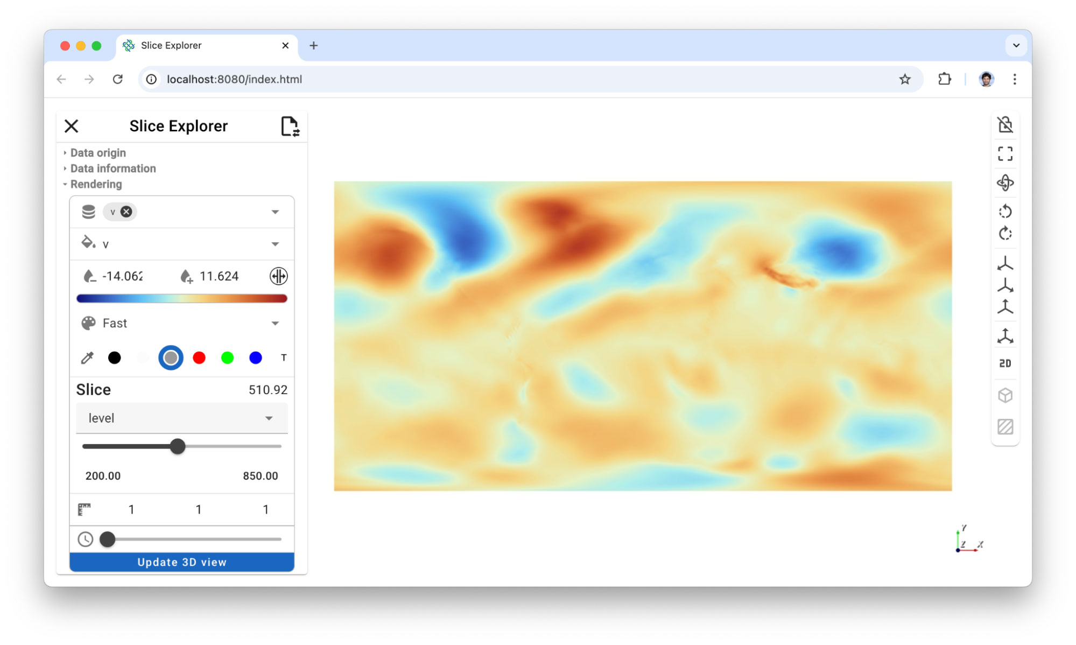Select the red color swatch
1076x645 pixels.
pos(199,357)
